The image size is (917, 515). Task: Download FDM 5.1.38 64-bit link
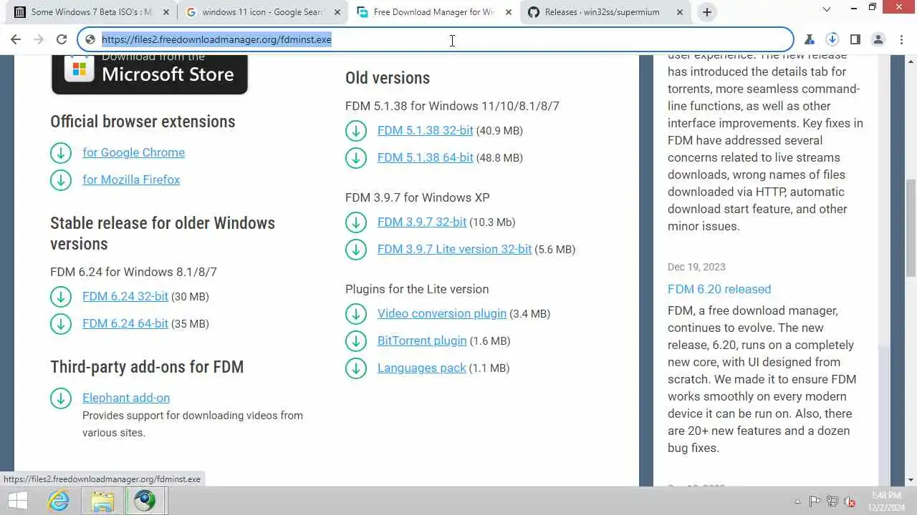pos(426,157)
